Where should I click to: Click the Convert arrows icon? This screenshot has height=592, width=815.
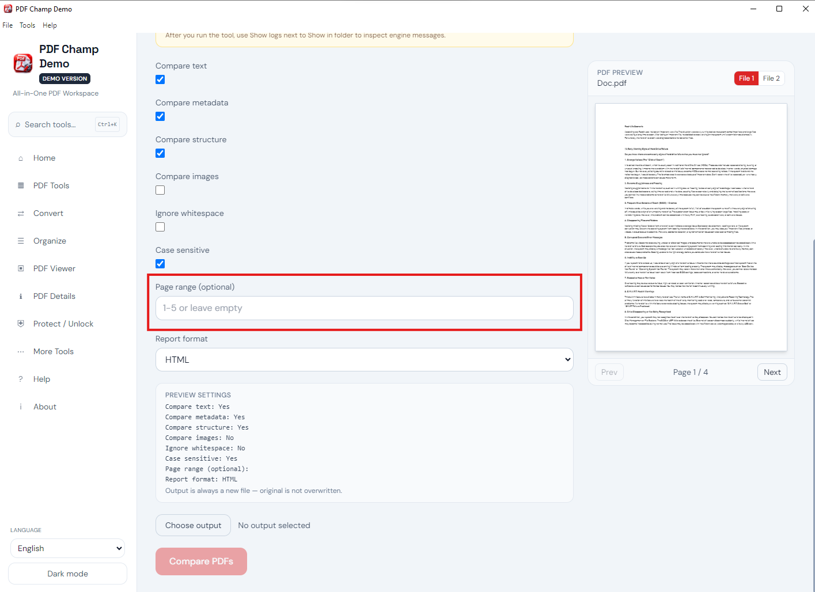pos(21,214)
